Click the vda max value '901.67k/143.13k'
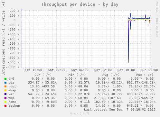The width and height of the screenshot is (160, 117). [141, 83]
